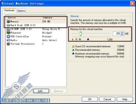136x104 pixels.
Task: Click the 'Bridged' summary value
Action: click(47, 33)
